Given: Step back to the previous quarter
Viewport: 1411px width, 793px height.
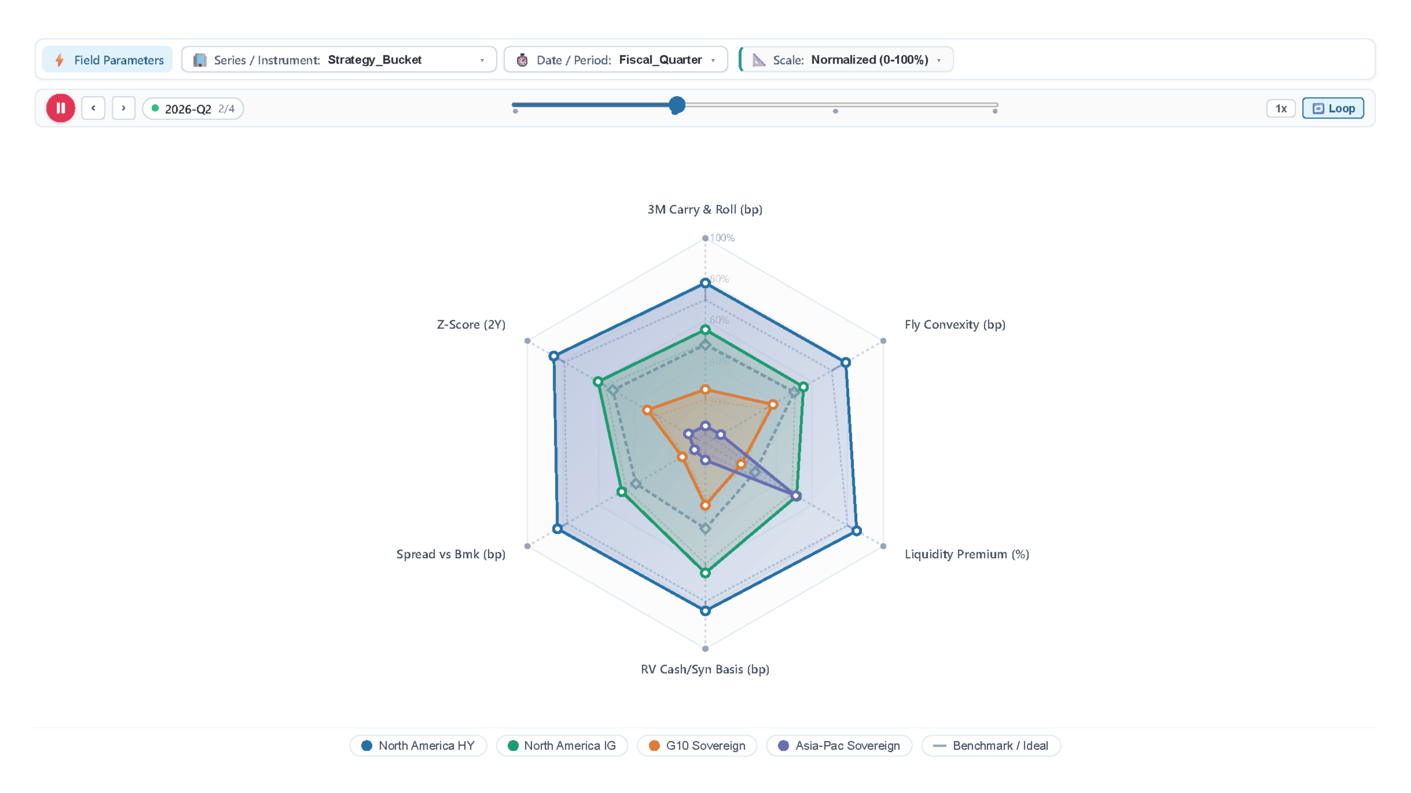Looking at the screenshot, I should (93, 108).
